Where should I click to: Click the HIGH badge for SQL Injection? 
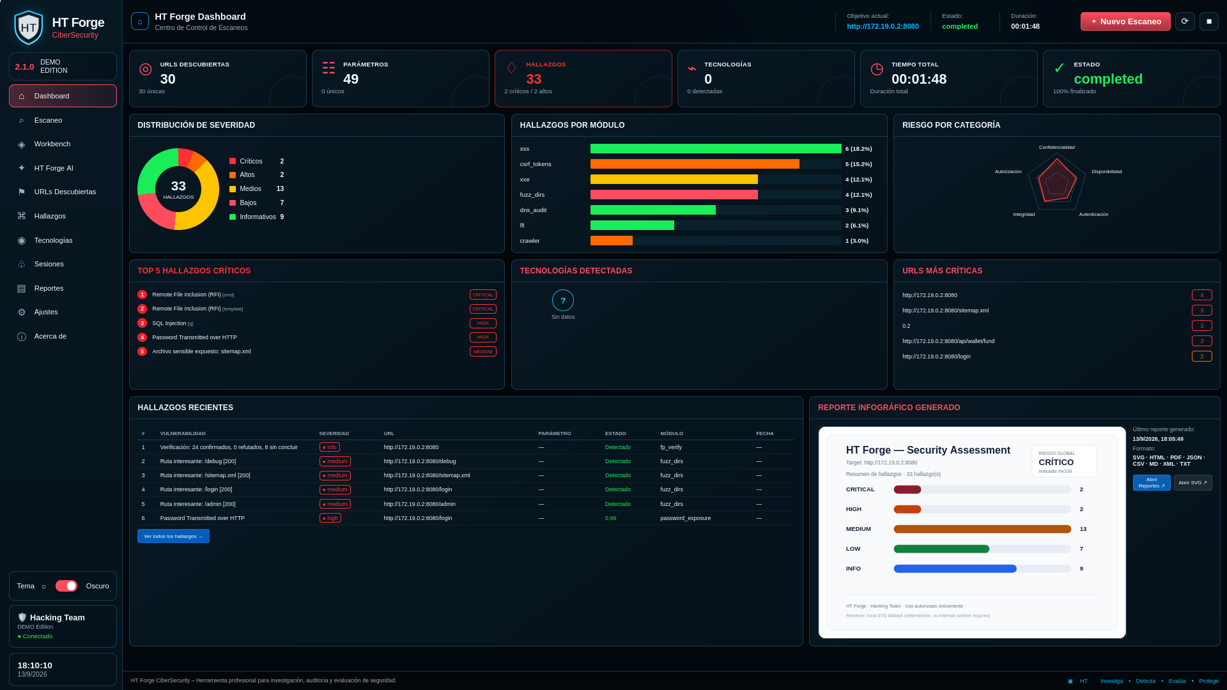[482, 323]
